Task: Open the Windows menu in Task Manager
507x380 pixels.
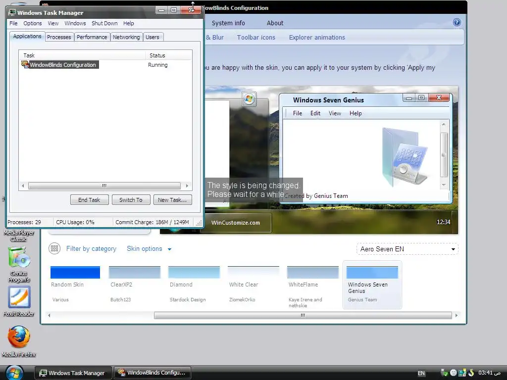Action: pyautogui.click(x=75, y=23)
